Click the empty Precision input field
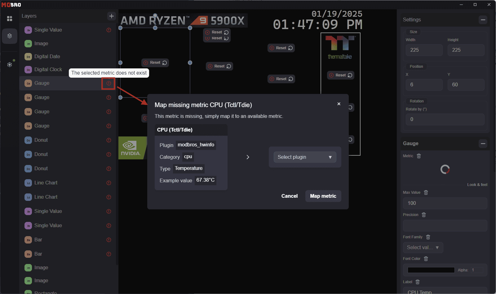496x294 pixels. [445, 226]
